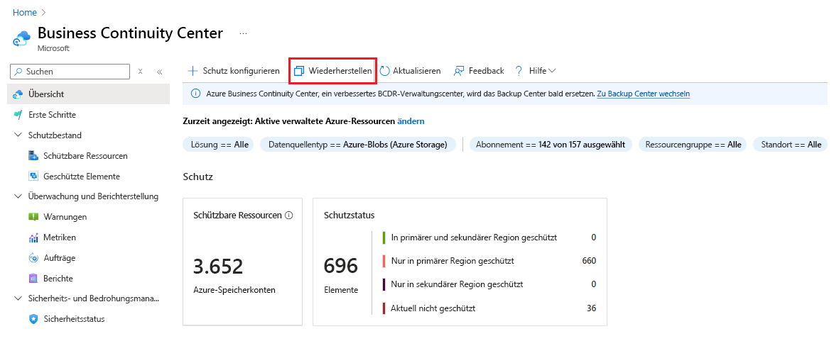
Task: Open Sicherheitsstatus in the sidebar
Action: pos(74,319)
